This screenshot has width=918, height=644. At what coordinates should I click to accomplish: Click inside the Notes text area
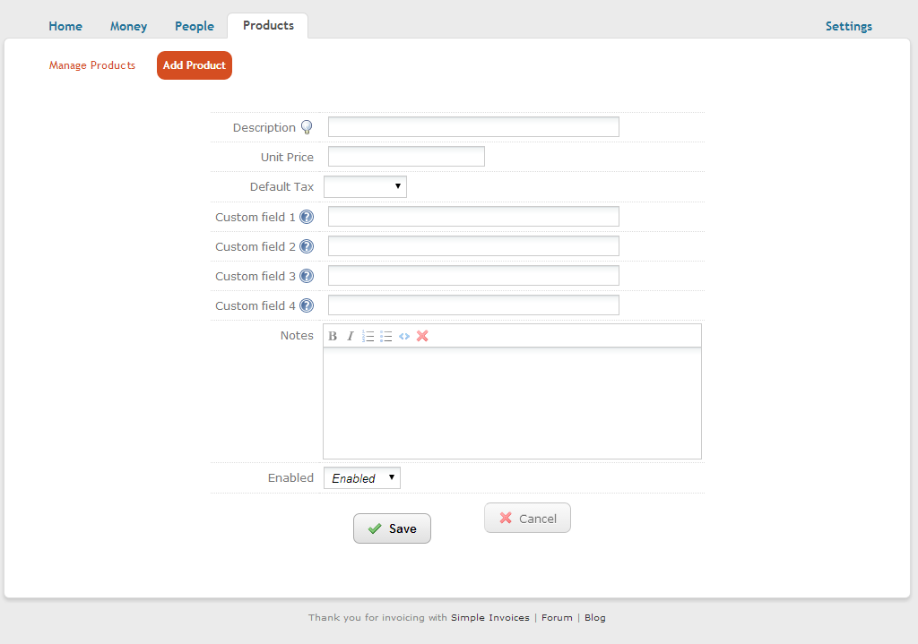pos(512,404)
